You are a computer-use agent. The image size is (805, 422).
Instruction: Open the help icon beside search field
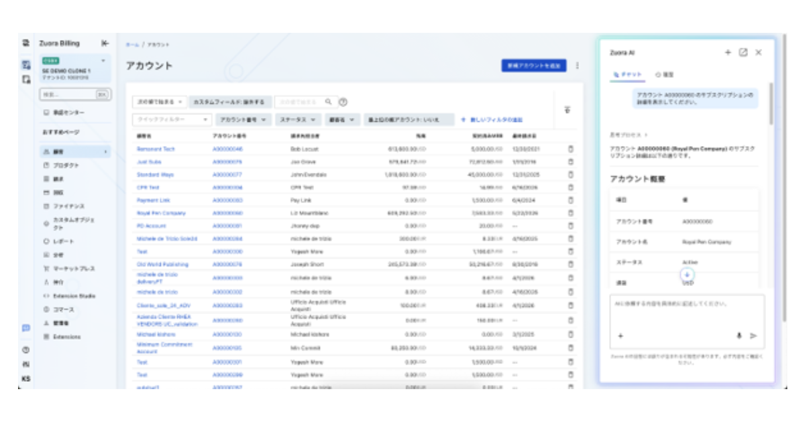coord(343,102)
